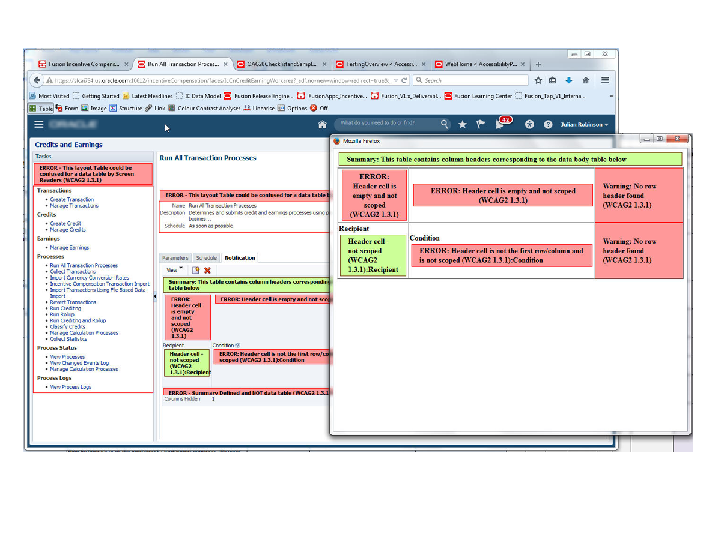Open Run Crediting and Rollup link
The width and height of the screenshot is (721, 552).
click(78, 321)
